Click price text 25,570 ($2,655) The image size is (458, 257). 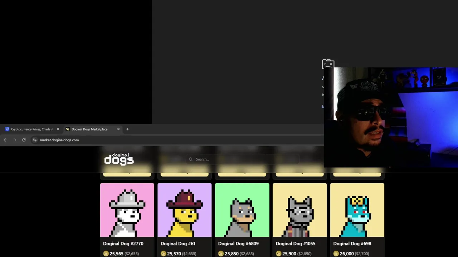point(182,253)
